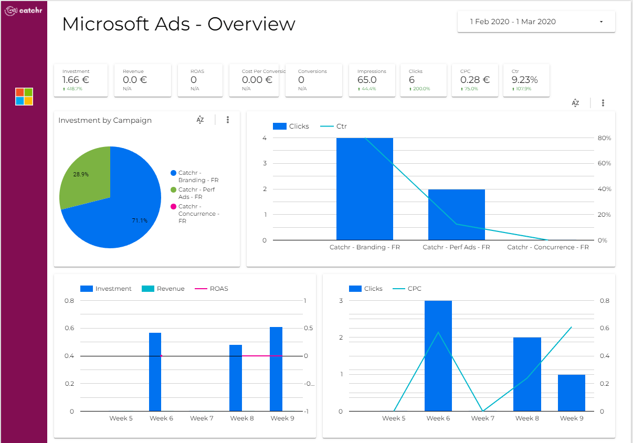Open the three-dot menu above the Clicks/Ctr chart
633x443 pixels.
(603, 103)
